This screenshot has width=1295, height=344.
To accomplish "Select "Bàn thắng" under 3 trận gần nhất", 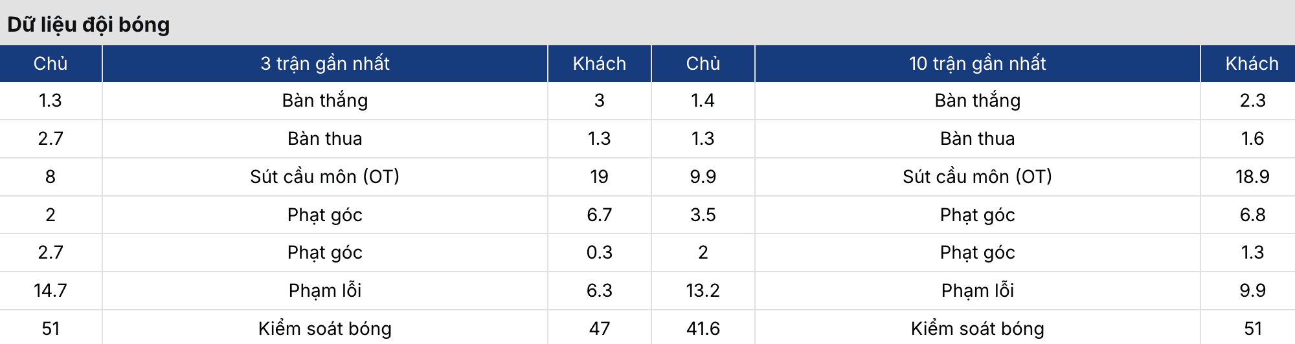I will tap(325, 100).
